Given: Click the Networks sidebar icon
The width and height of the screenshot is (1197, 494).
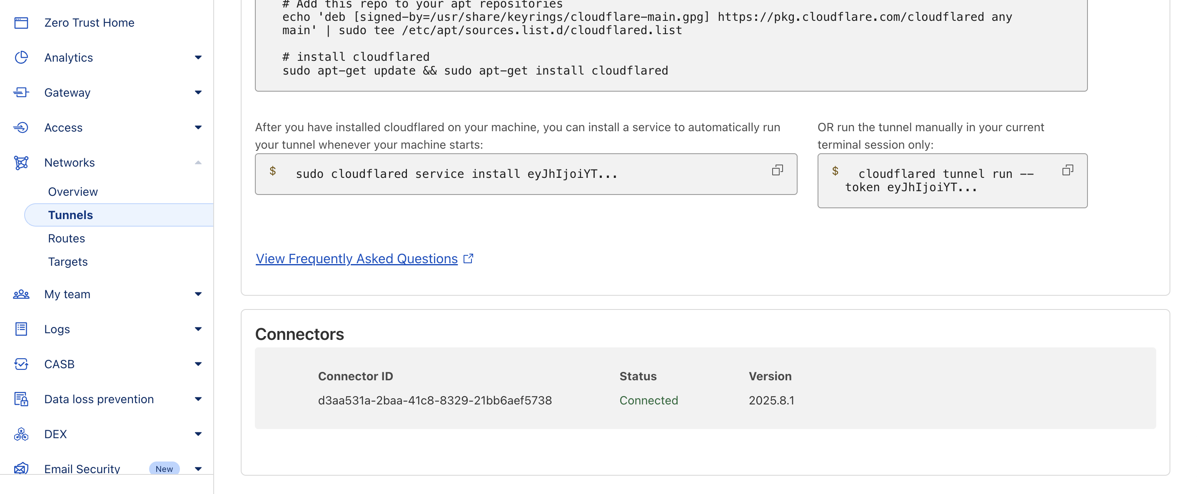Looking at the screenshot, I should click(21, 162).
